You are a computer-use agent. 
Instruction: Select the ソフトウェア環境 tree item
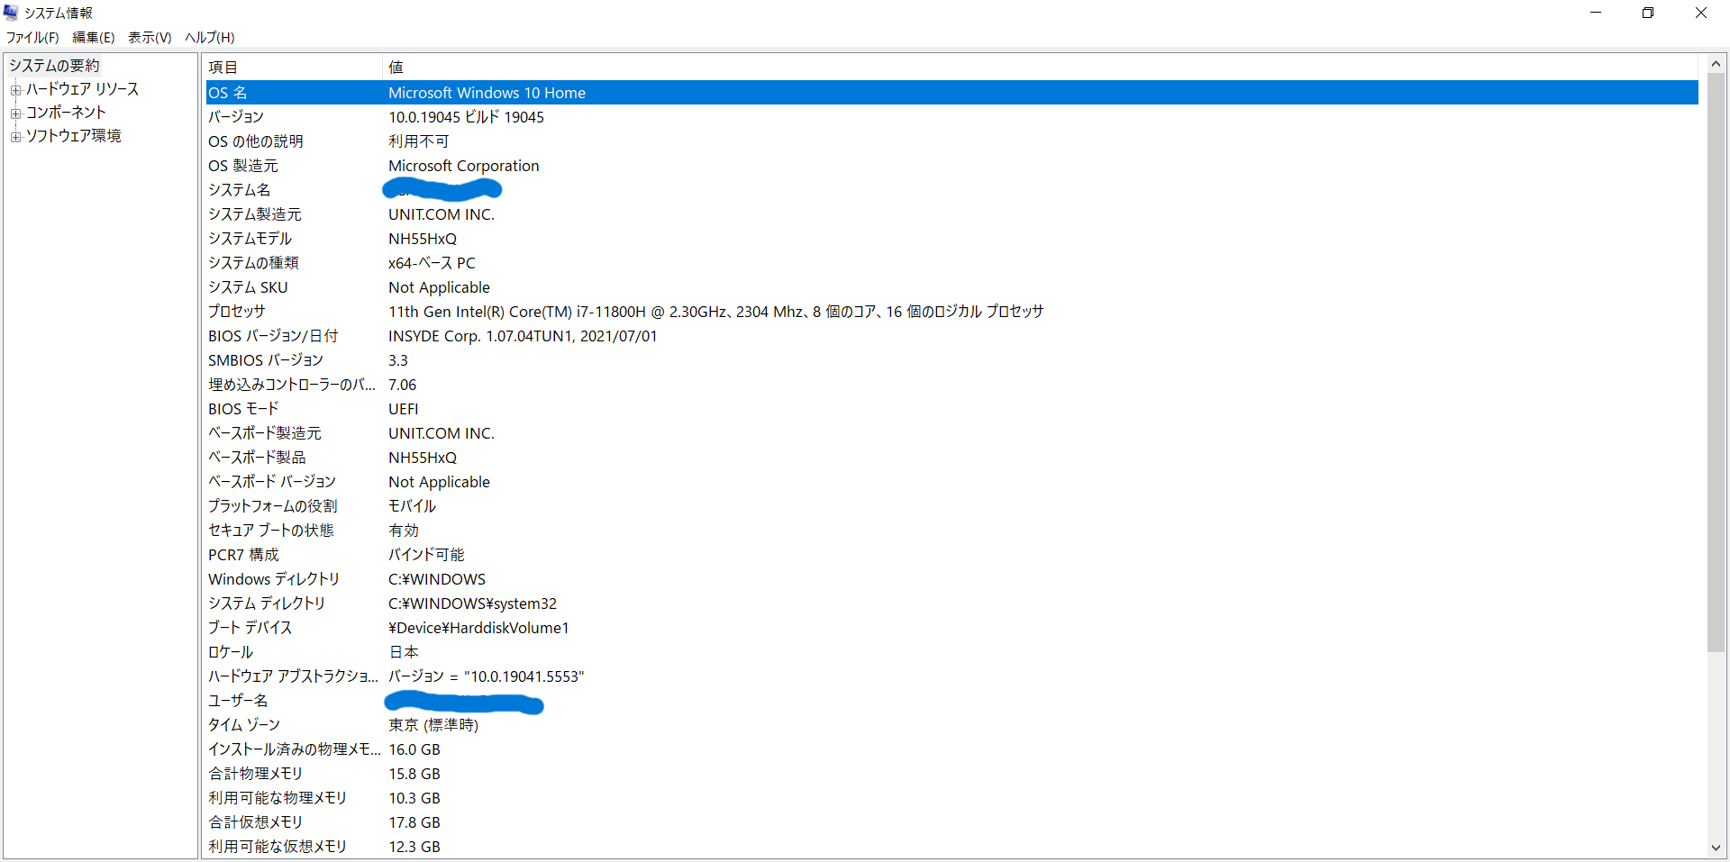[73, 136]
